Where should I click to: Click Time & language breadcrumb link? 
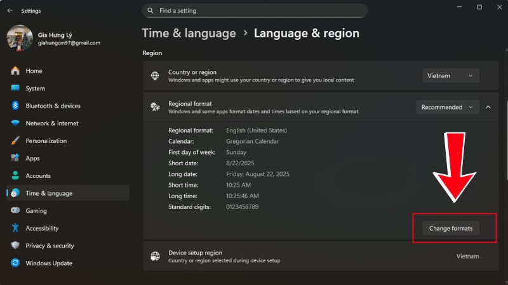click(189, 34)
